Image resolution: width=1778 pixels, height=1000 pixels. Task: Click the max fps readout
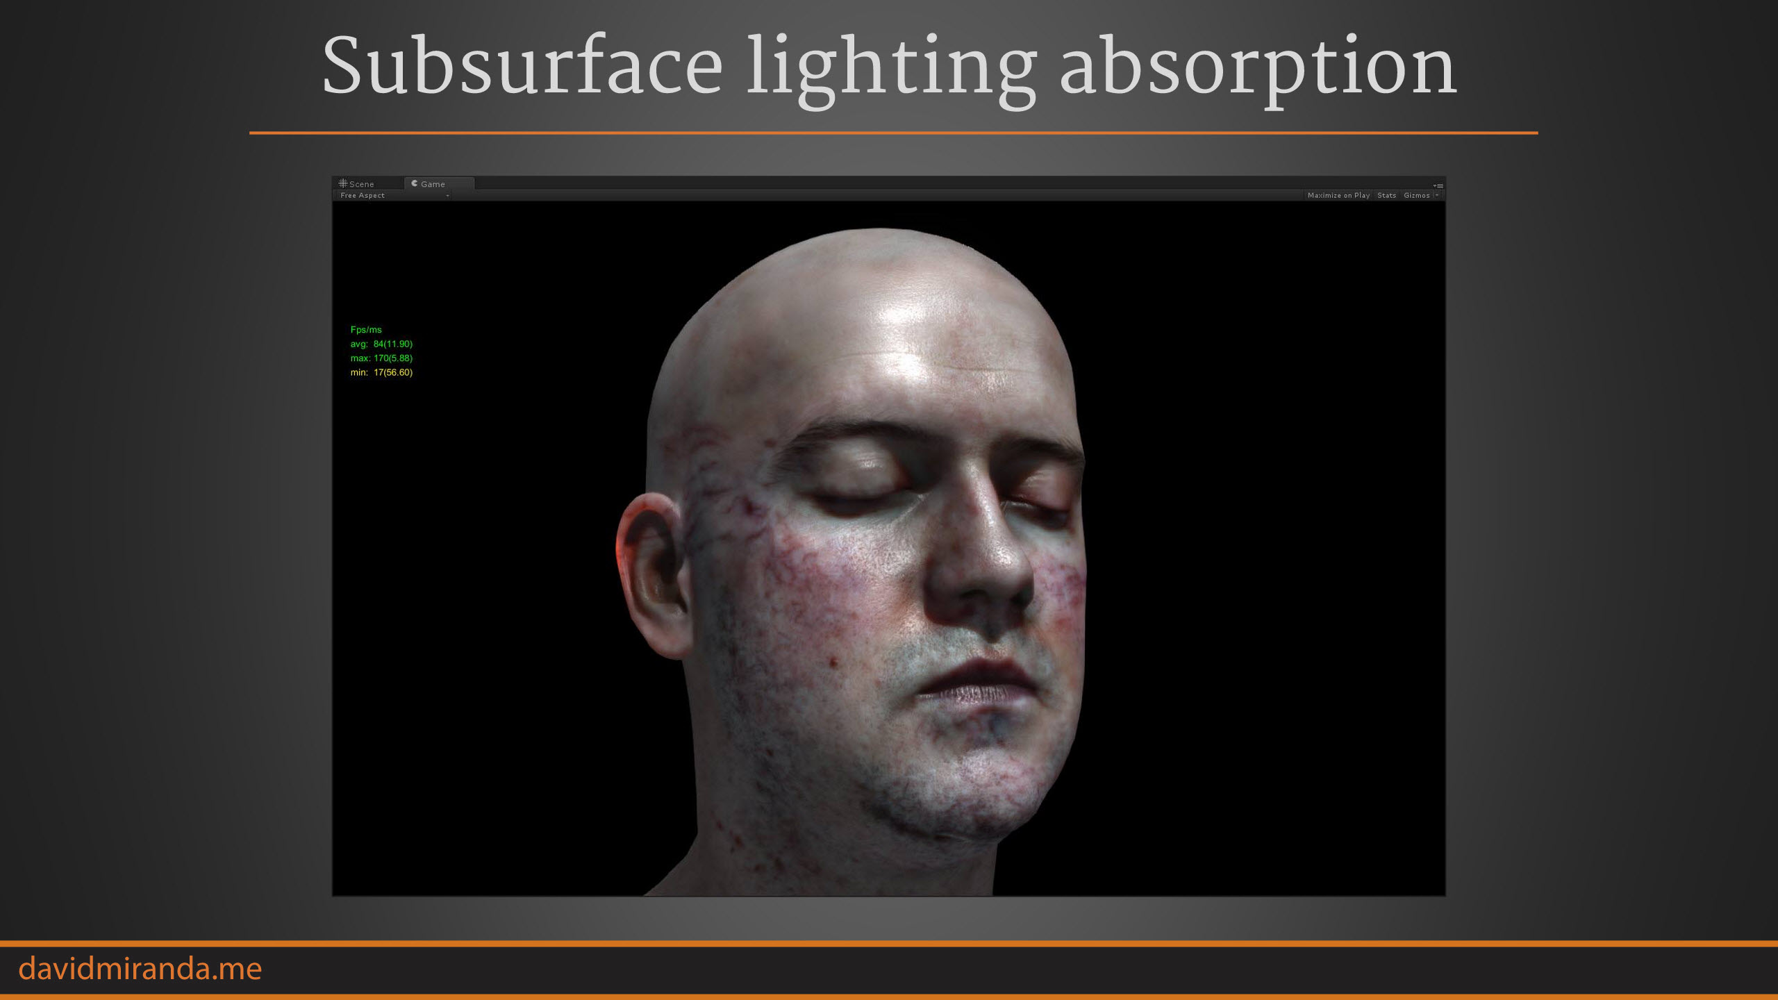point(381,358)
